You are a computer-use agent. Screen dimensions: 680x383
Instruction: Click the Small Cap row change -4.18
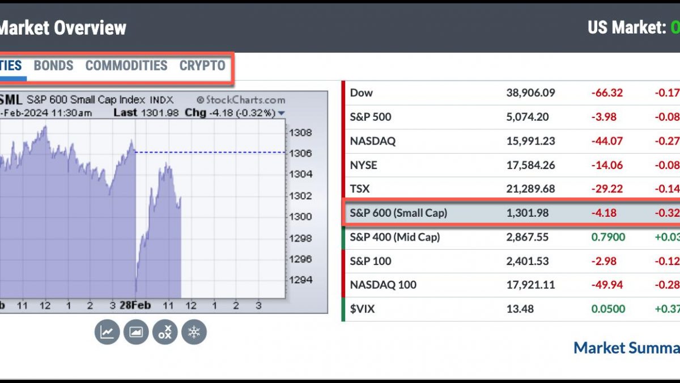[604, 213]
